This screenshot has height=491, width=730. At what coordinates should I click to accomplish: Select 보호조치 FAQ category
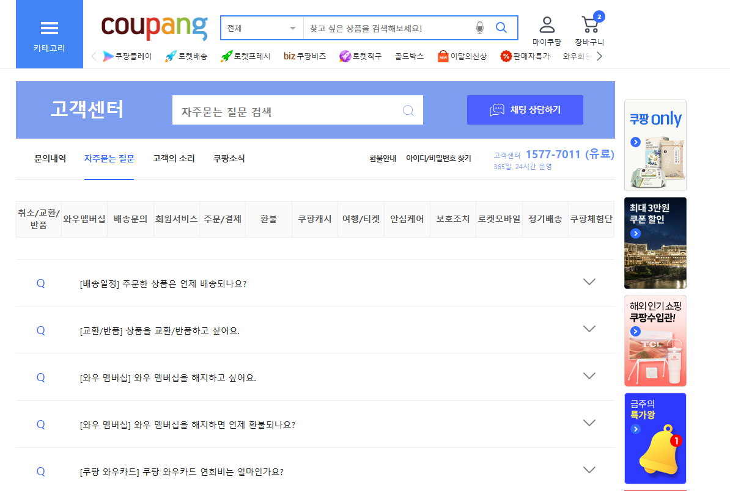pyautogui.click(x=453, y=219)
